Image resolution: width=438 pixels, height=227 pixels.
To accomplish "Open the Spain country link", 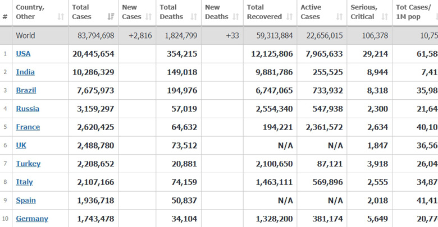I will pyautogui.click(x=26, y=200).
